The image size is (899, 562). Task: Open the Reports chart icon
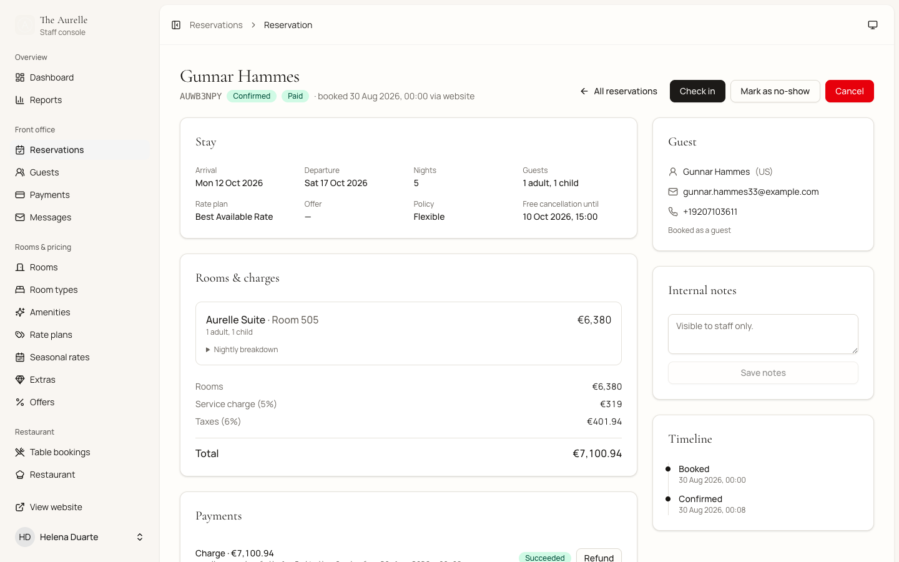(x=20, y=100)
